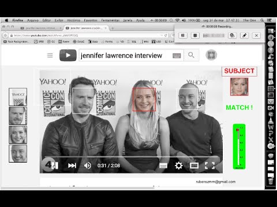Select the bald man face thumbnail
Image resolution: width=277 pixels, height=207 pixels.
pos(18,154)
